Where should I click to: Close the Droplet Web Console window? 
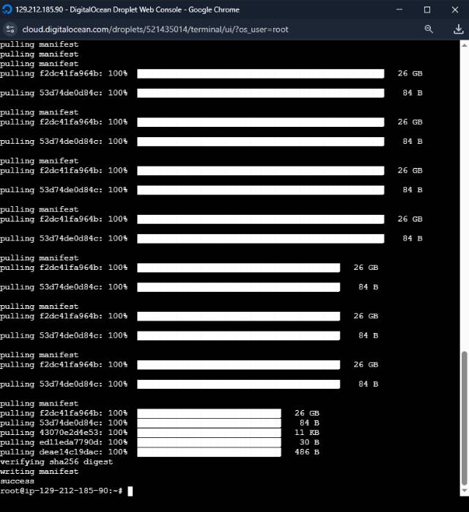[454, 10]
